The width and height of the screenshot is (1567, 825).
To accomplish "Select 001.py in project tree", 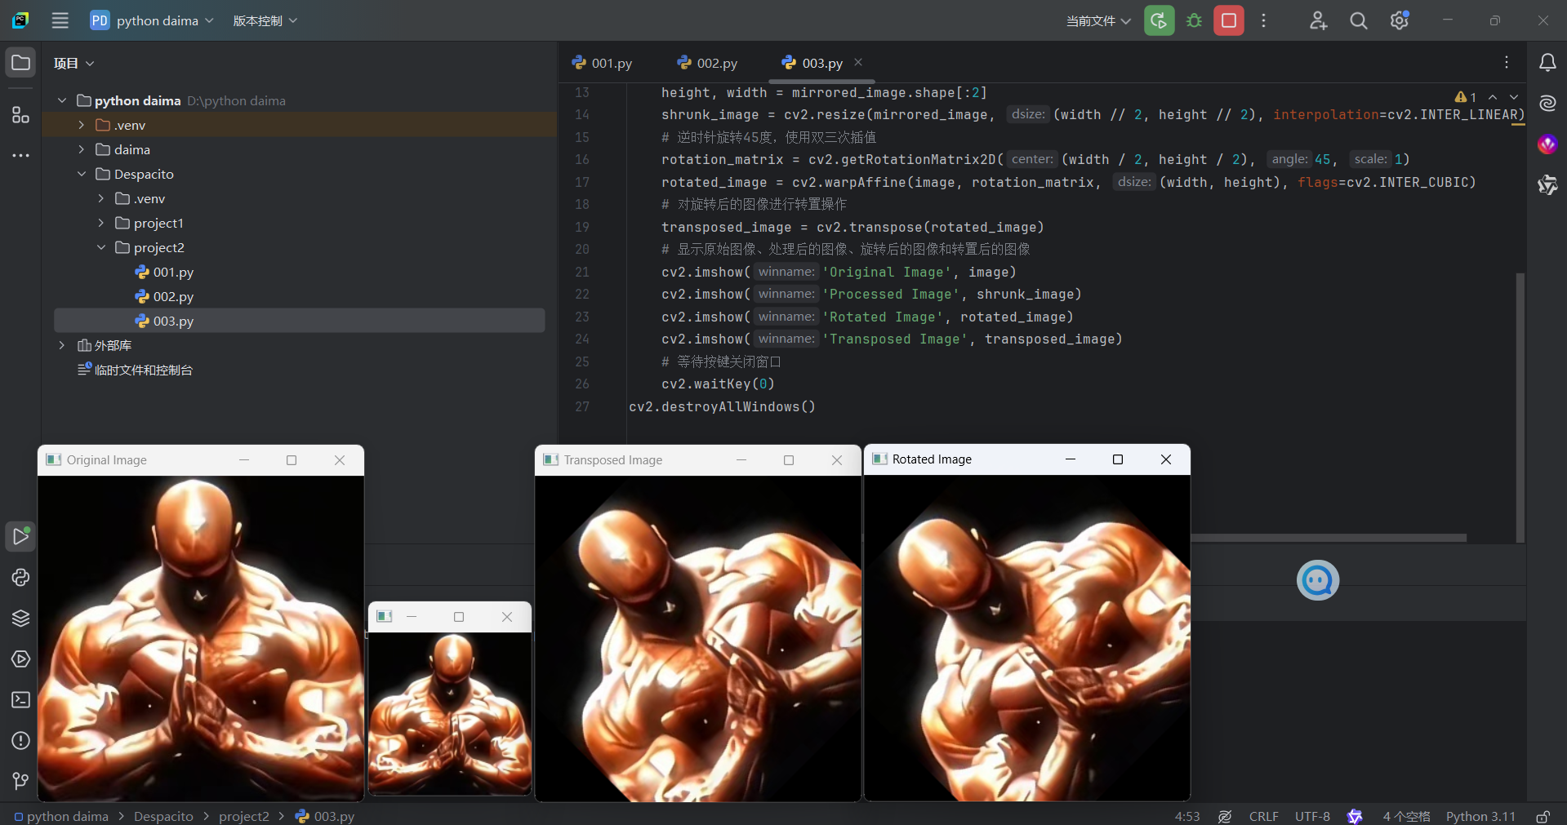I will pos(173,272).
